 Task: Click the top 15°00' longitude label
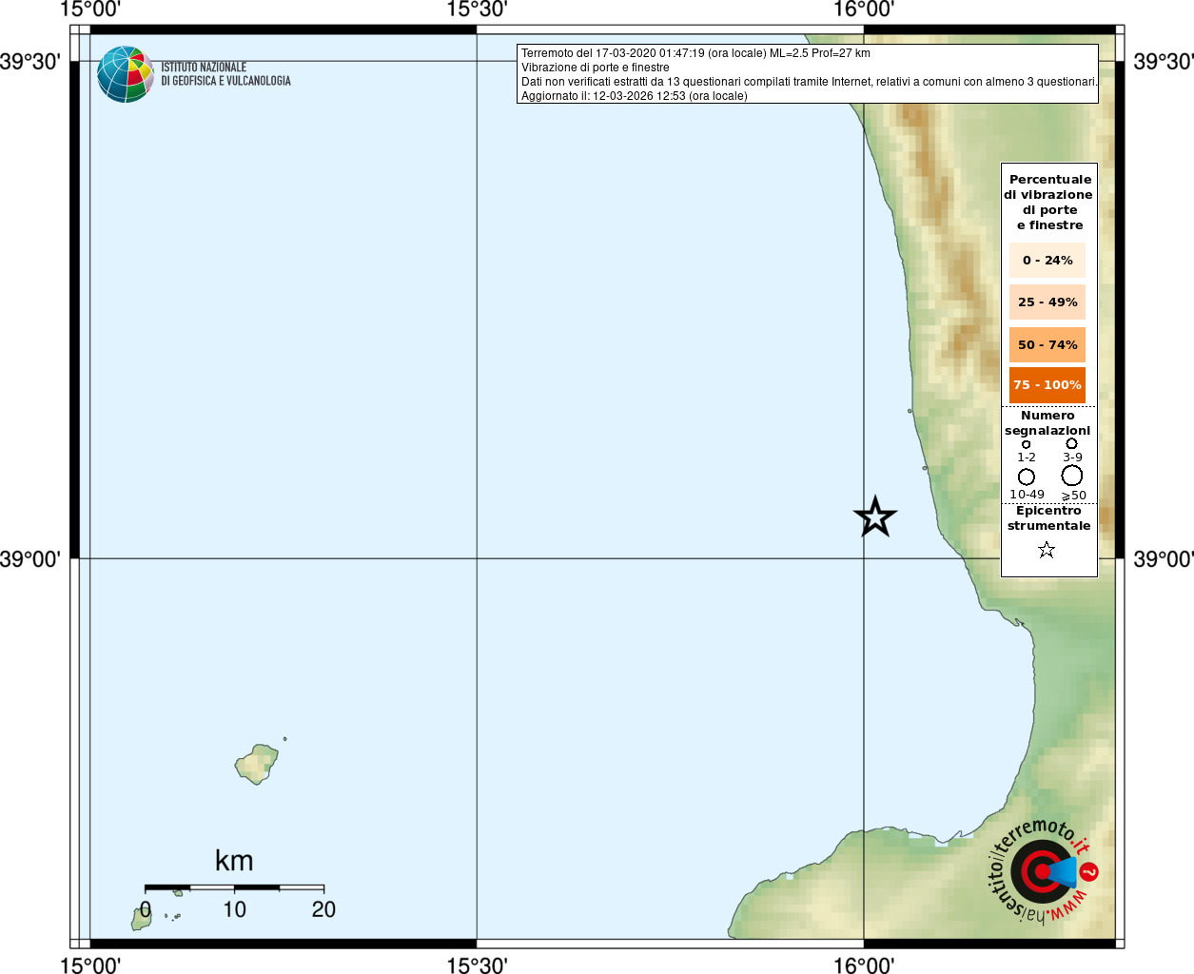click(89, 10)
